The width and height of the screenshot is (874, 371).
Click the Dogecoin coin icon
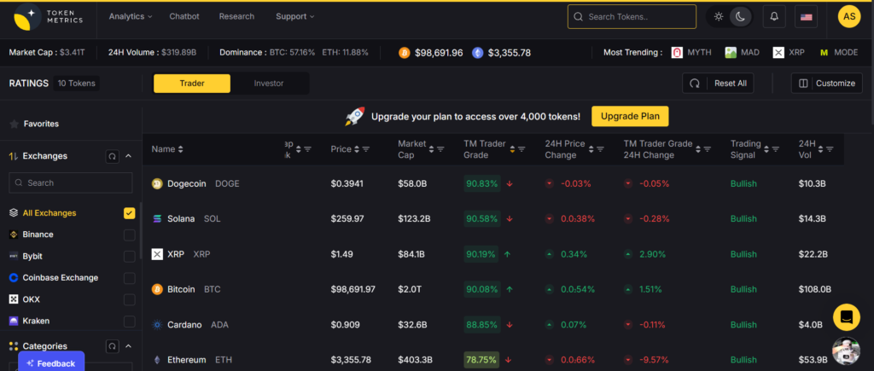click(157, 184)
